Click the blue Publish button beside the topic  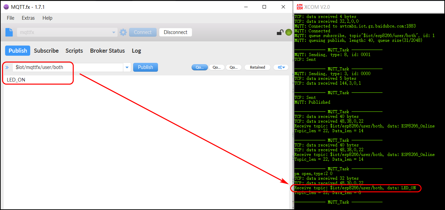click(x=145, y=67)
